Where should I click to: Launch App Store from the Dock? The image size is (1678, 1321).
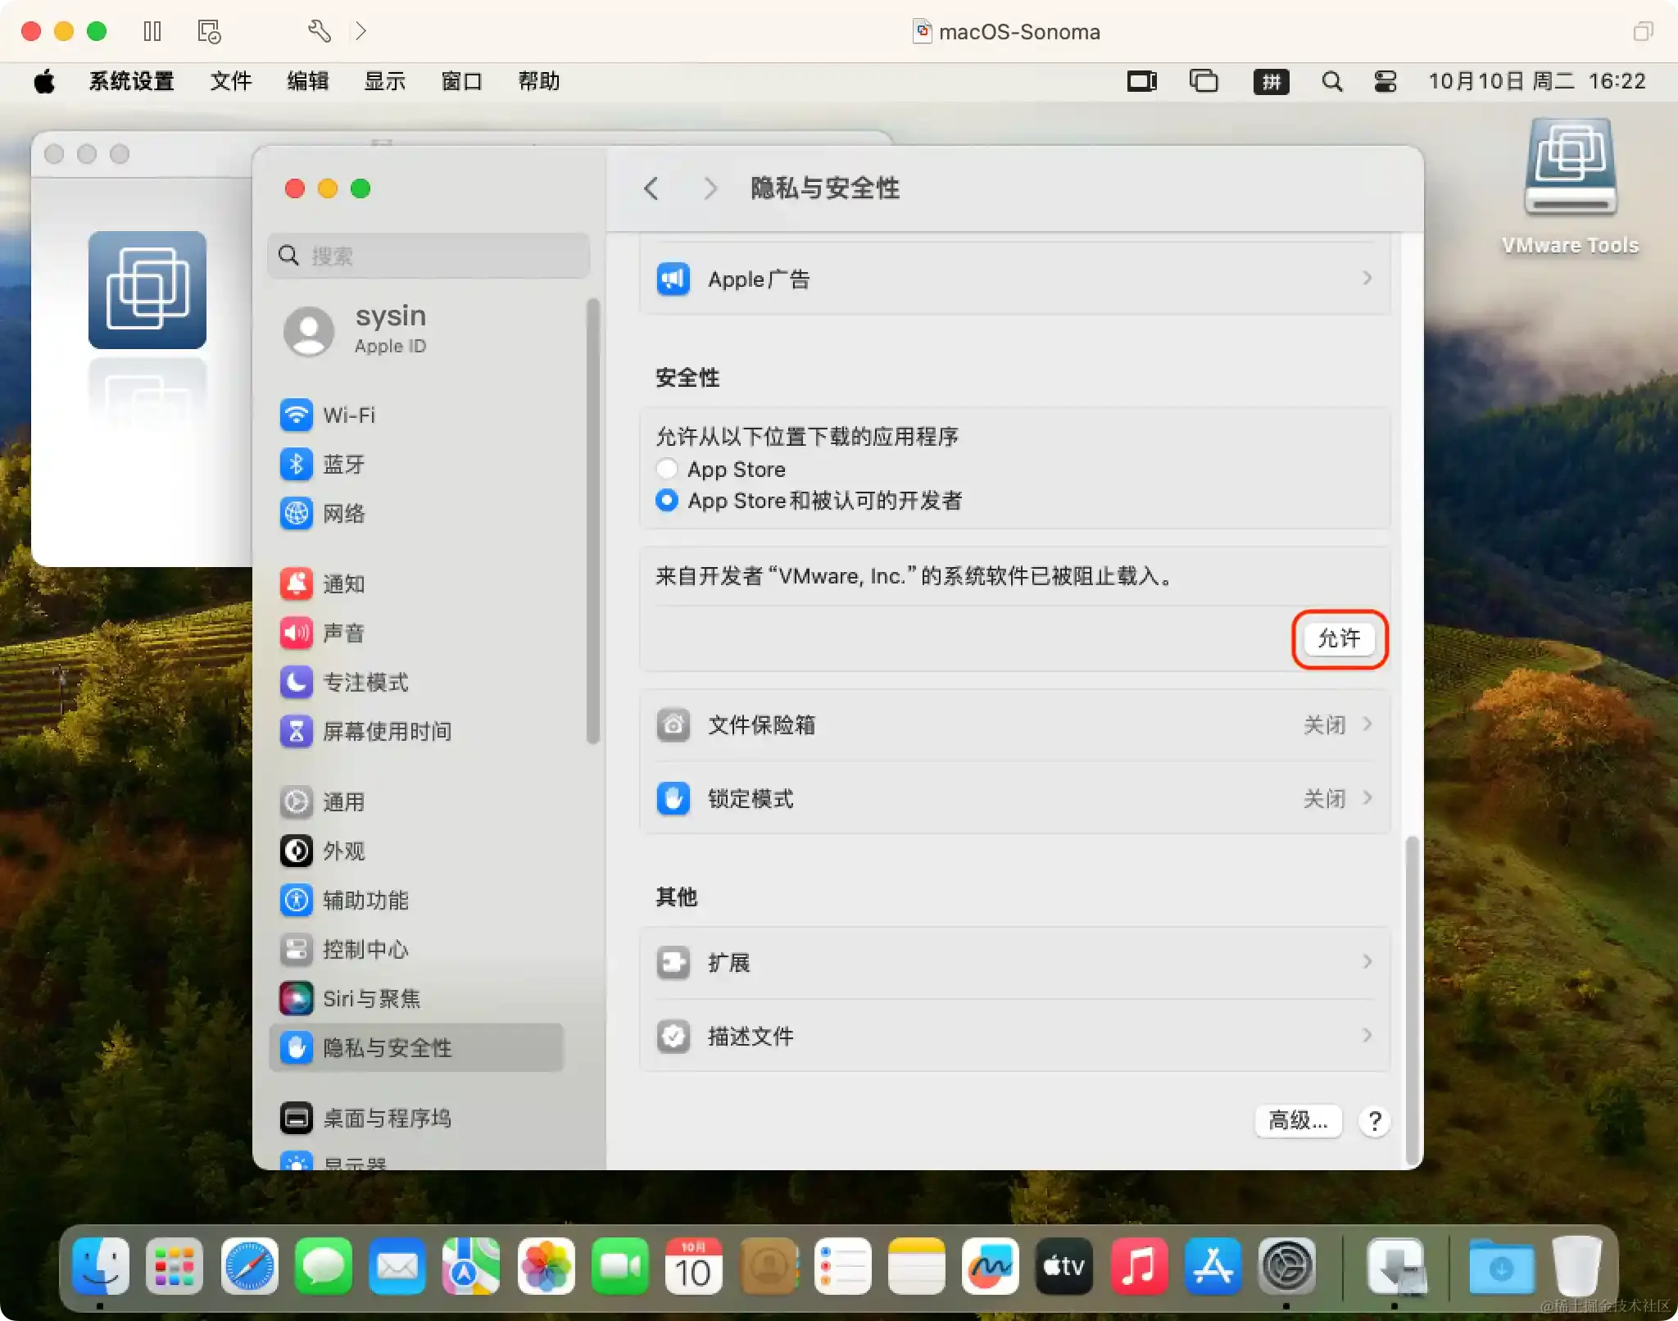pos(1213,1266)
